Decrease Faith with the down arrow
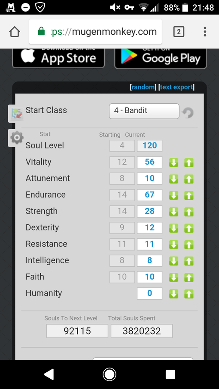Viewport: 219px width, 389px height. coord(173,277)
